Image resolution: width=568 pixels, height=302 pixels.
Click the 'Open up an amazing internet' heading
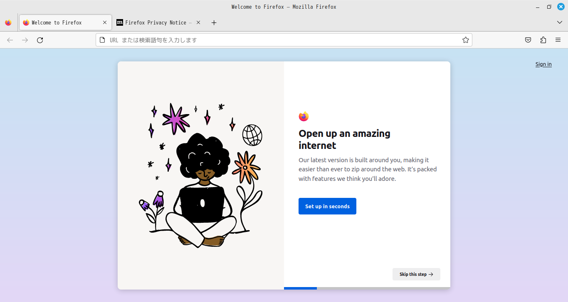click(x=344, y=139)
